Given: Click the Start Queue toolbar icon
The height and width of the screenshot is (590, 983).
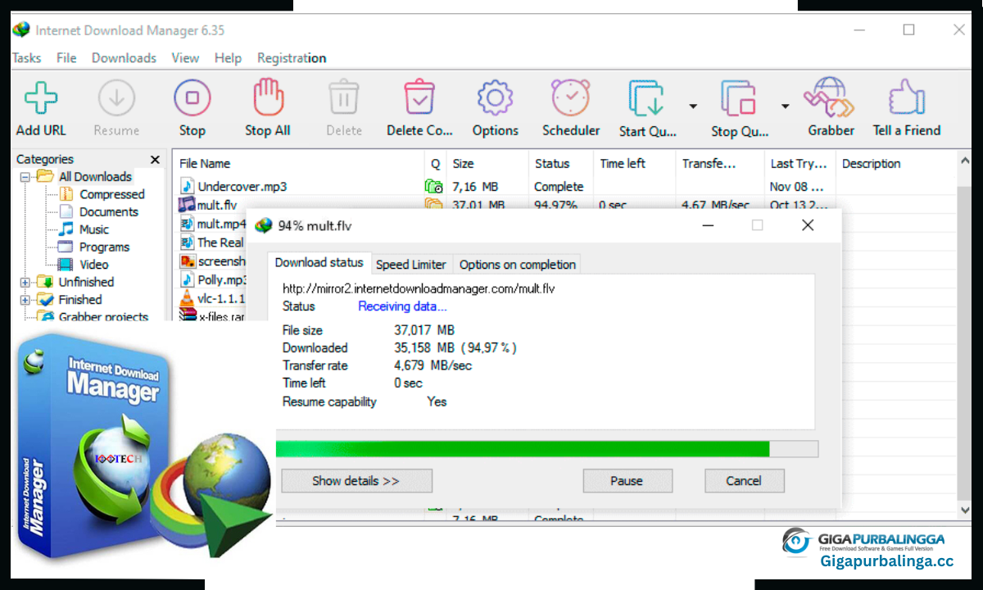Looking at the screenshot, I should coord(646,99).
